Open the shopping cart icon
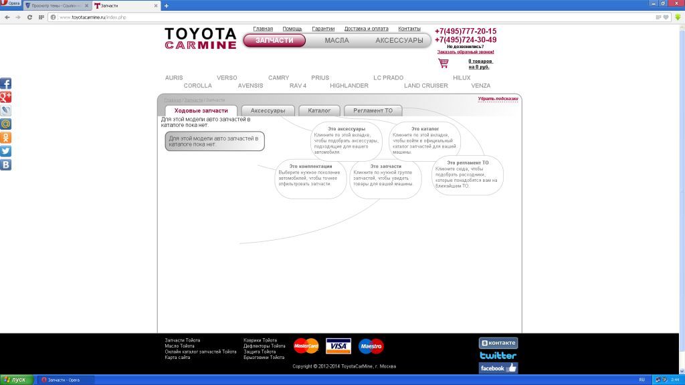 click(443, 63)
